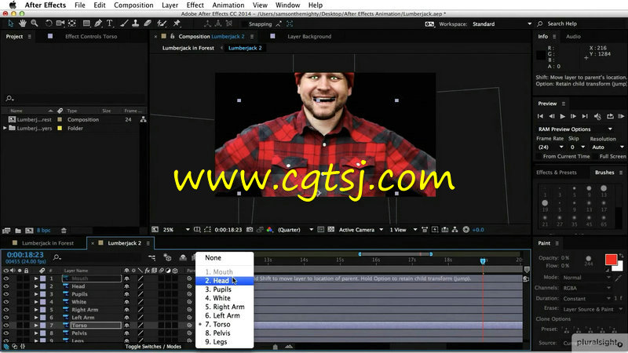Select the Eraser tool

pos(148,24)
